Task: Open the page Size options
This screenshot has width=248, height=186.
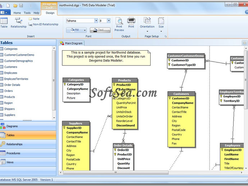Action: pyautogui.click(x=161, y=25)
